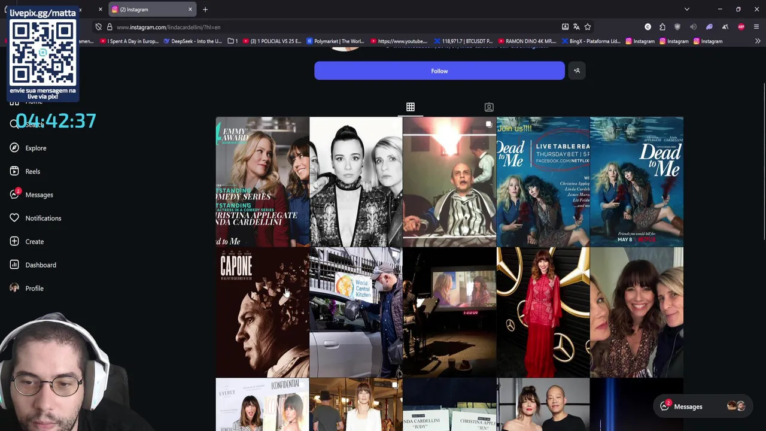This screenshot has width=766, height=431.
Task: Open a new browser tab
Action: pos(205,10)
